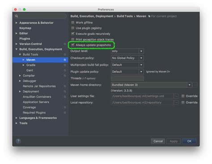
Task: Focus the settings search field
Action: [x=40, y=16]
